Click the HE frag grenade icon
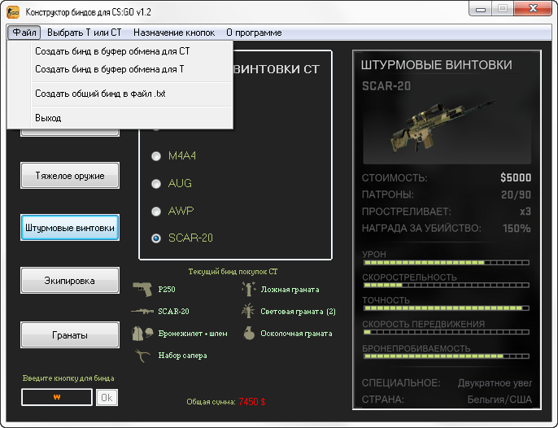Image resolution: width=558 pixels, height=428 pixels. (x=249, y=334)
